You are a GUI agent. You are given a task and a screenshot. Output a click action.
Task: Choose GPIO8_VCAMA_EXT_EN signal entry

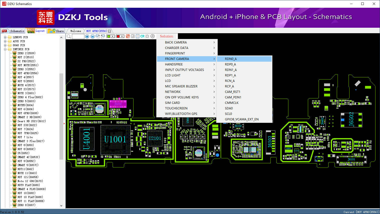pos(244,119)
